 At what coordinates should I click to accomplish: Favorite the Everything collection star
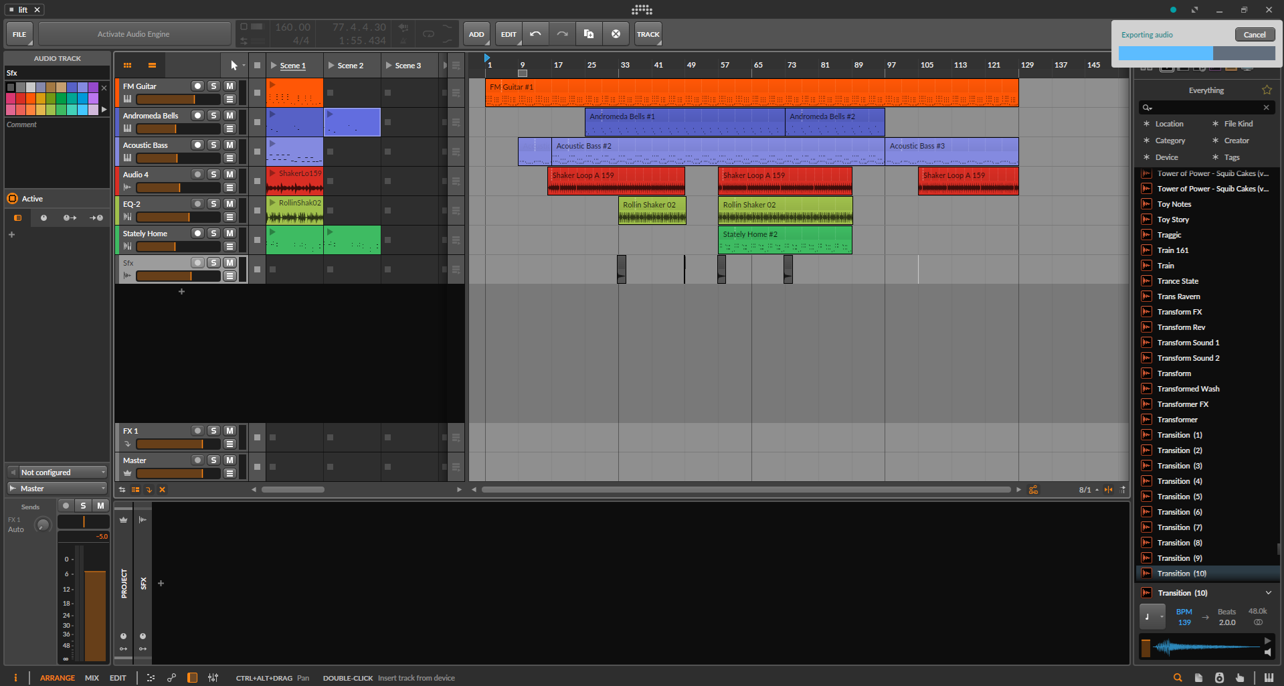tap(1267, 90)
